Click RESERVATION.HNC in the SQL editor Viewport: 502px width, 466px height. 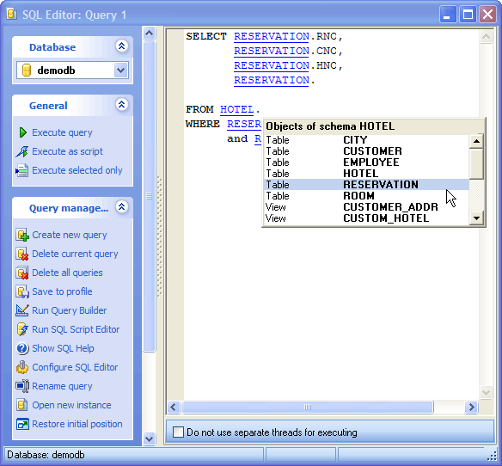[x=285, y=65]
